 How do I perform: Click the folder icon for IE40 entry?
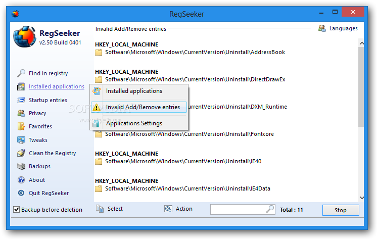click(x=99, y=162)
